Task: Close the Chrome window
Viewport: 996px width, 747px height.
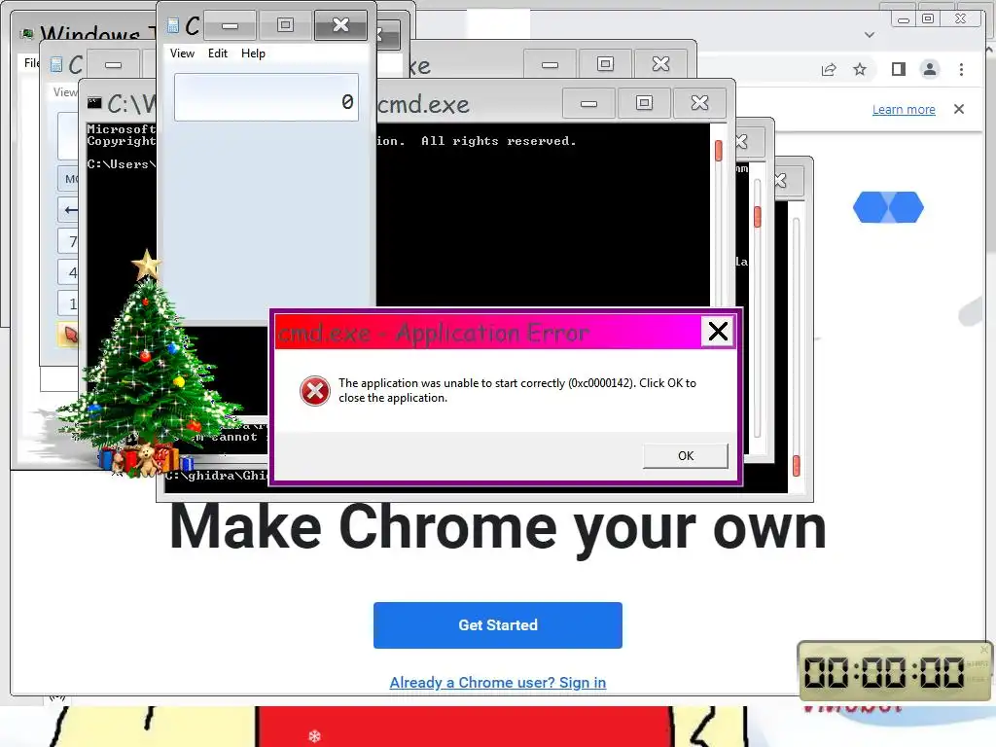Action: coord(961,19)
